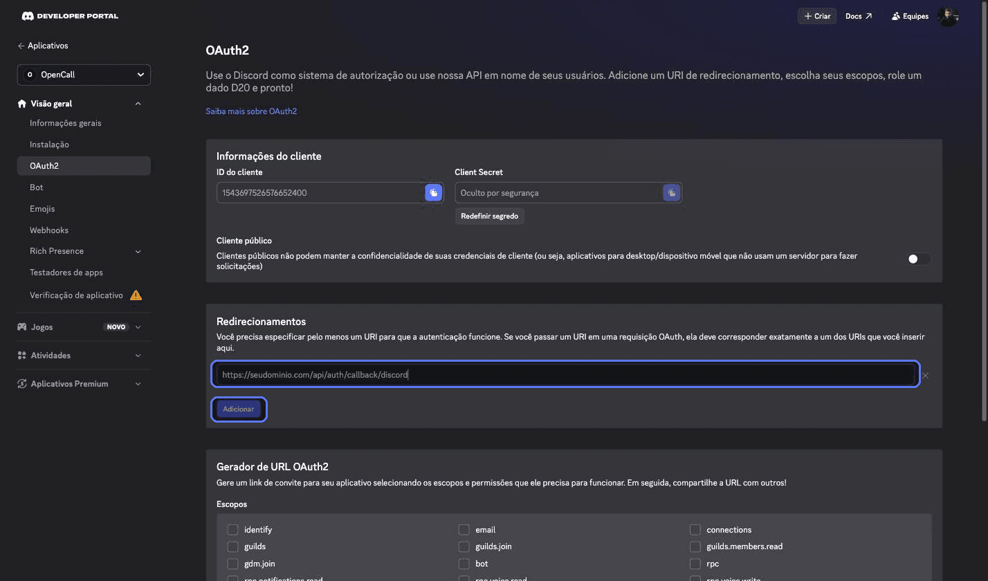
Task: Open the user avatar menu
Action: (947, 16)
